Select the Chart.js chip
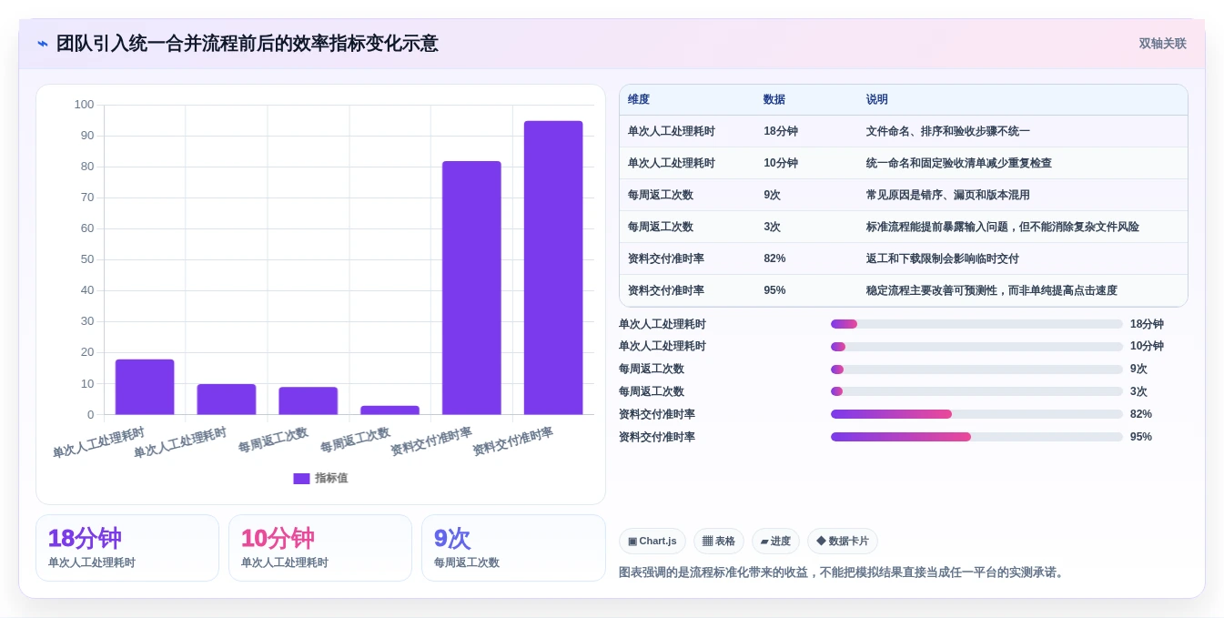The width and height of the screenshot is (1224, 618). click(652, 542)
